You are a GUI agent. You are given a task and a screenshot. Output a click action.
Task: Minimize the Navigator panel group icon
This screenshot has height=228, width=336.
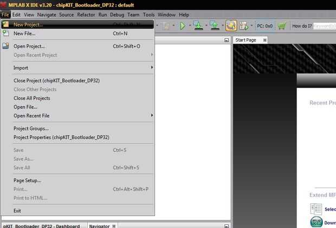pos(227,226)
